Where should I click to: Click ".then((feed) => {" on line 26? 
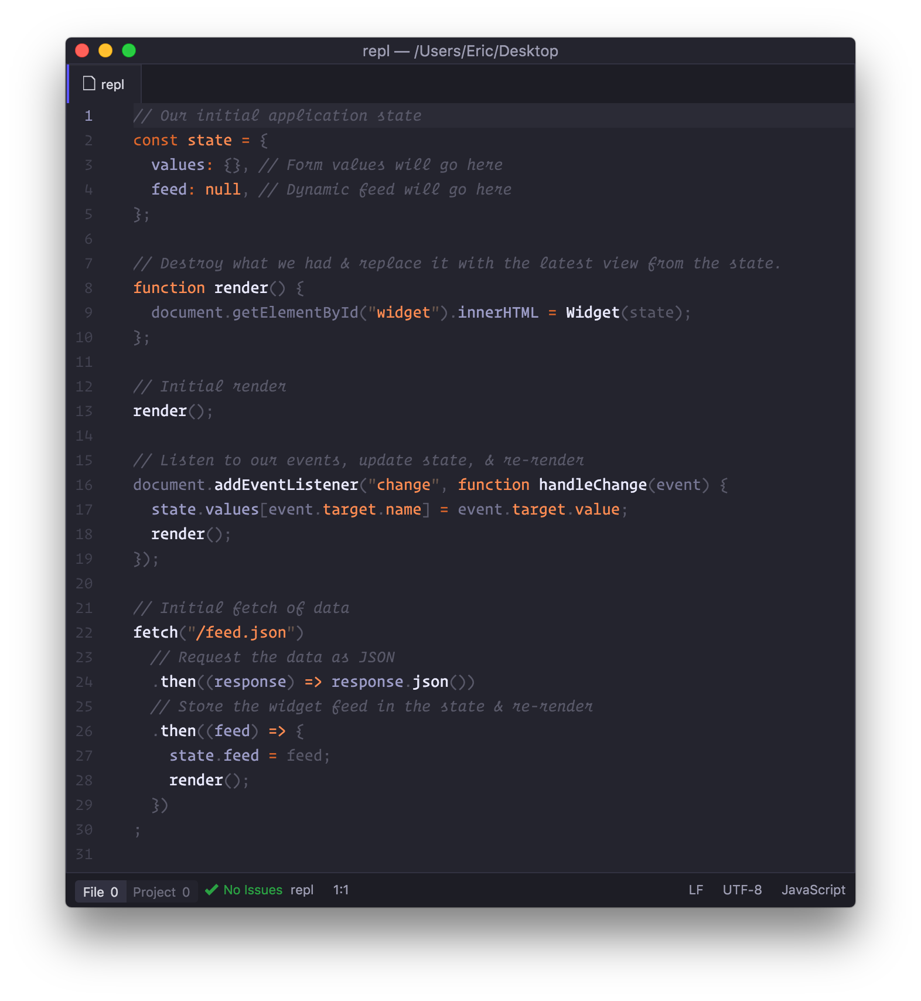[x=228, y=731]
